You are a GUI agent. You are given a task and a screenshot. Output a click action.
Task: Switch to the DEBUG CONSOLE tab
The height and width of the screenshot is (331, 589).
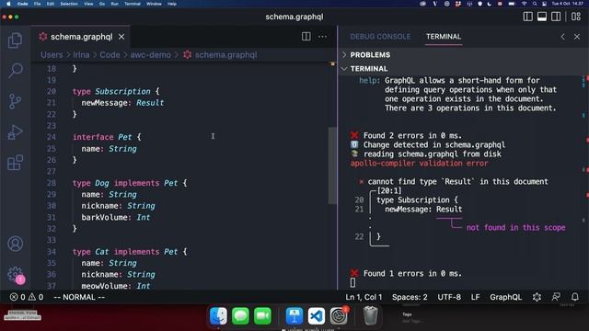[380, 37]
